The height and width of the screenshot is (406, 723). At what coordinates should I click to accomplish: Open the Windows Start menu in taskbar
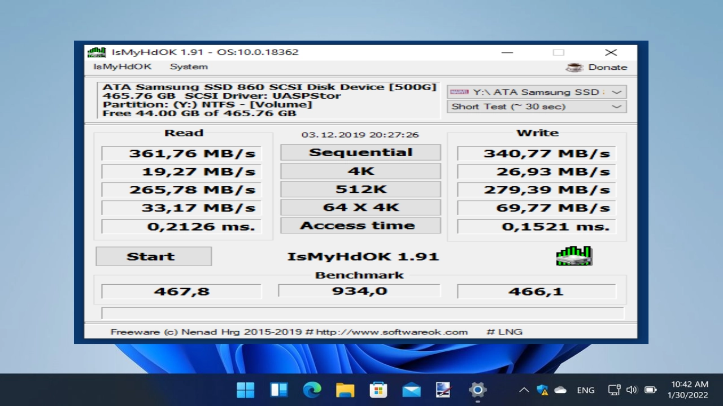(246, 390)
